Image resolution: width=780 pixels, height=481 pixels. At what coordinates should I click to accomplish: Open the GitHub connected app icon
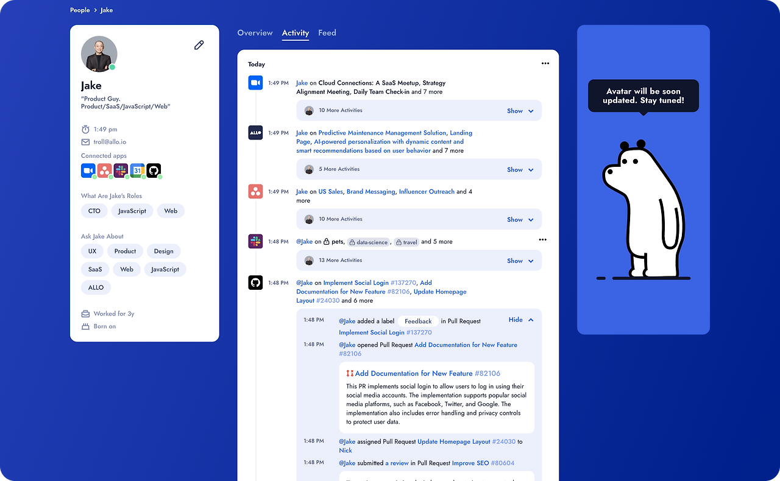(x=154, y=170)
